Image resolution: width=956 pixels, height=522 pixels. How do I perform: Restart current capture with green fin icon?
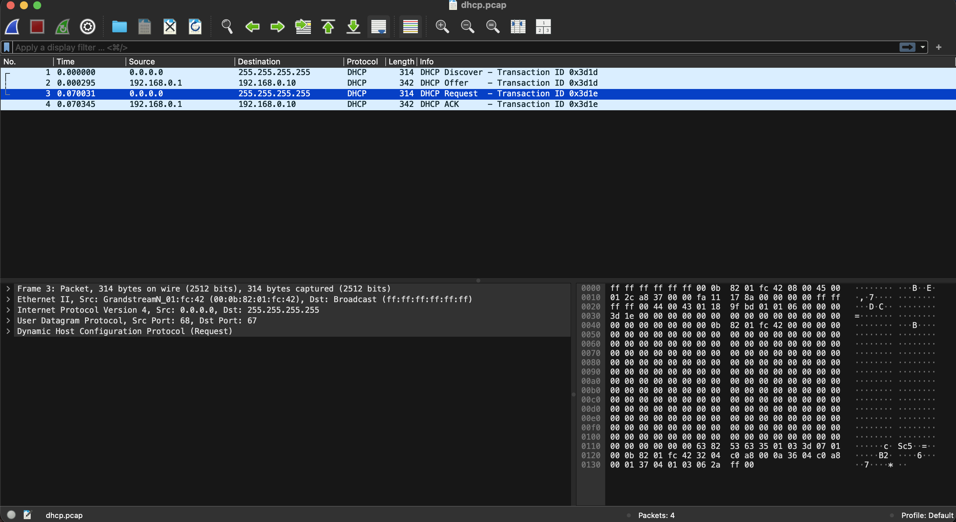(x=62, y=27)
